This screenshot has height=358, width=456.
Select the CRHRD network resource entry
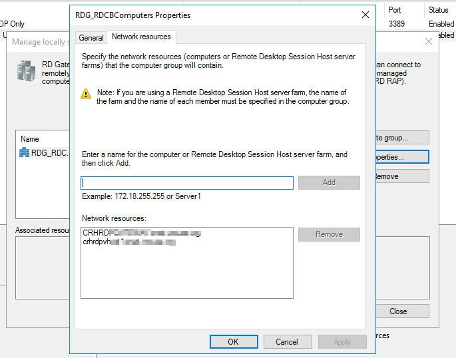click(142, 233)
